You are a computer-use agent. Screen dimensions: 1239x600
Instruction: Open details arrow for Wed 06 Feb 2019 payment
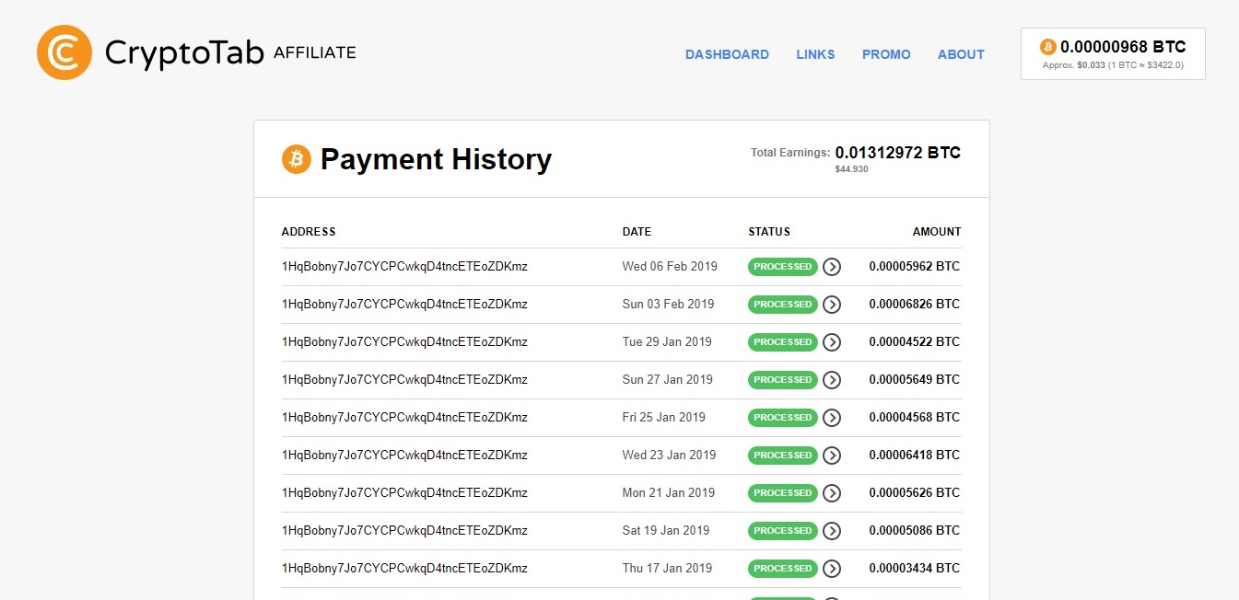(x=832, y=267)
